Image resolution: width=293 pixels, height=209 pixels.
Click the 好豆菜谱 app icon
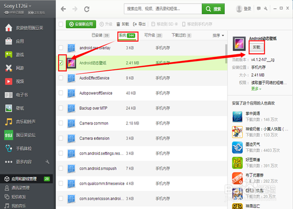[237, 163]
